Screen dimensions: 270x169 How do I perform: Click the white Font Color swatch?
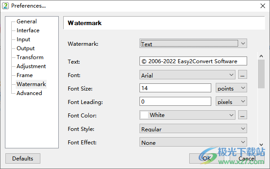144,115
